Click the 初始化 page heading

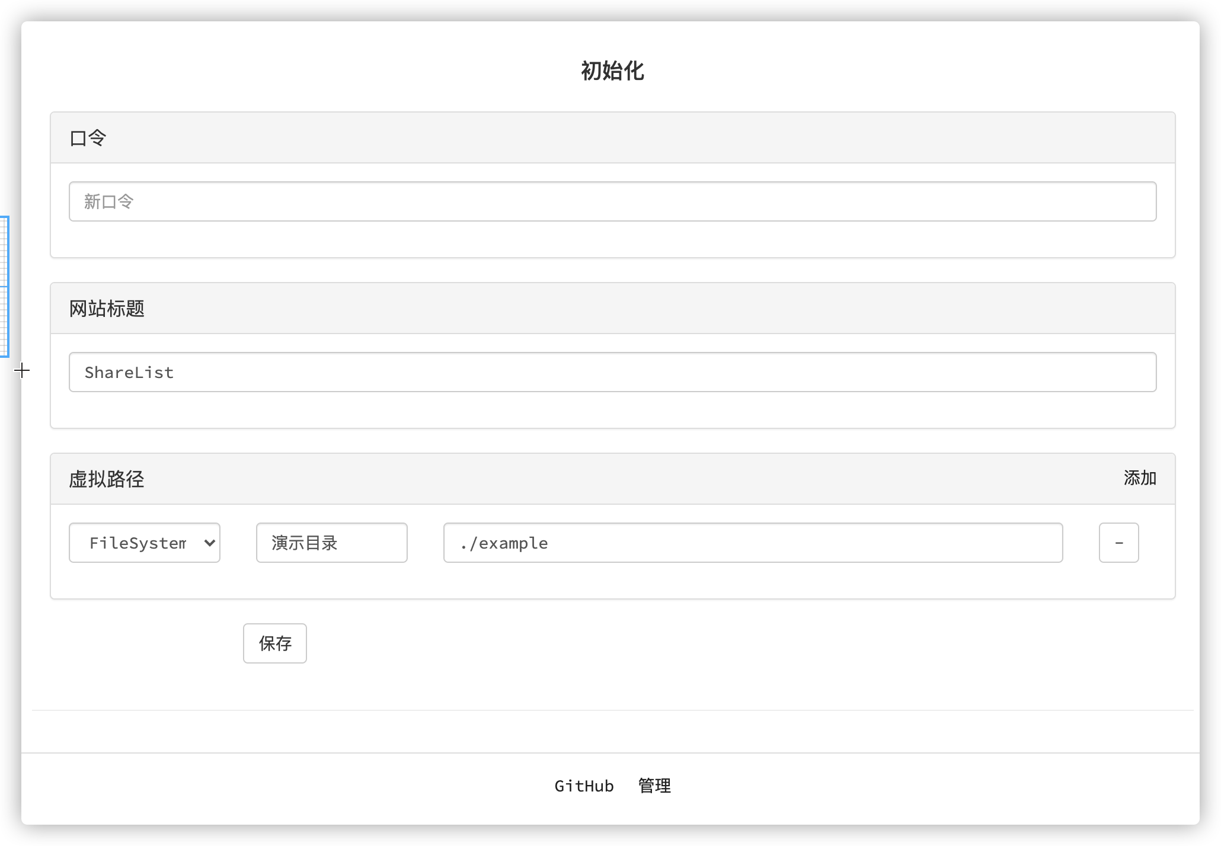pyautogui.click(x=612, y=71)
